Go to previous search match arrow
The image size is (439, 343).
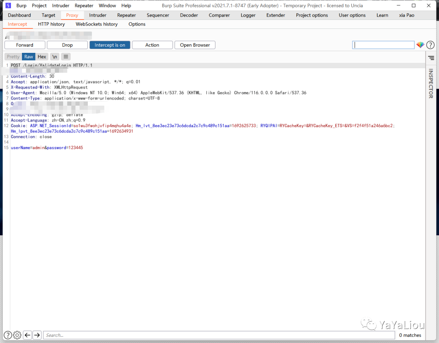click(28, 335)
